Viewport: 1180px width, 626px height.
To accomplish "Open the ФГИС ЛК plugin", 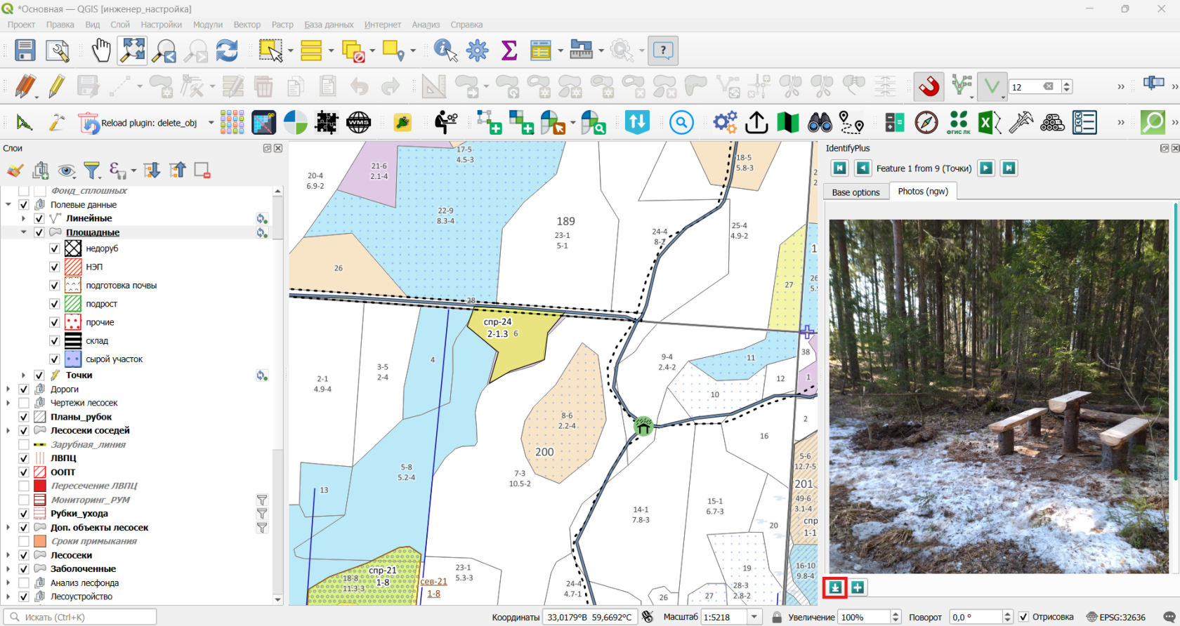I will [x=958, y=123].
